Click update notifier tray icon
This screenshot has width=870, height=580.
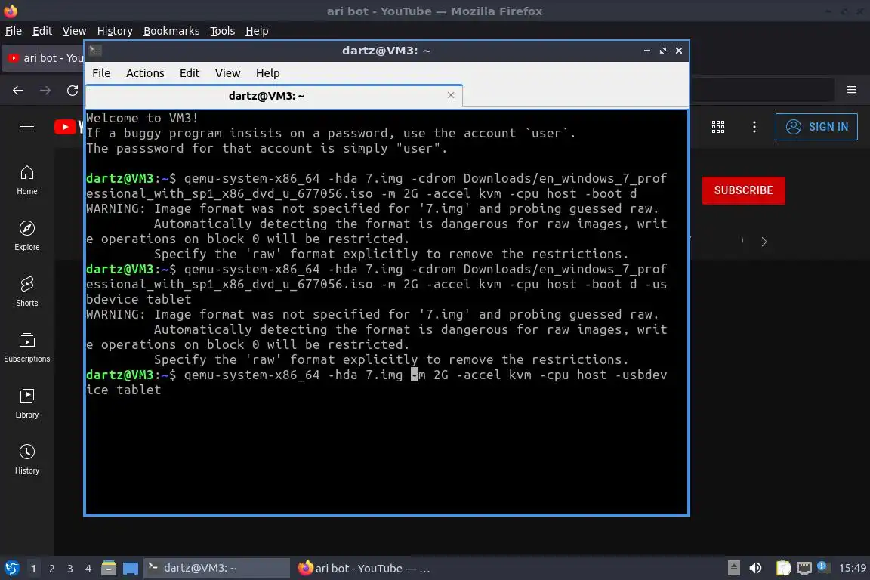point(822,566)
